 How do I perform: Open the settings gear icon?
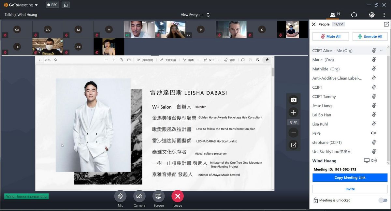pyautogui.click(x=372, y=15)
